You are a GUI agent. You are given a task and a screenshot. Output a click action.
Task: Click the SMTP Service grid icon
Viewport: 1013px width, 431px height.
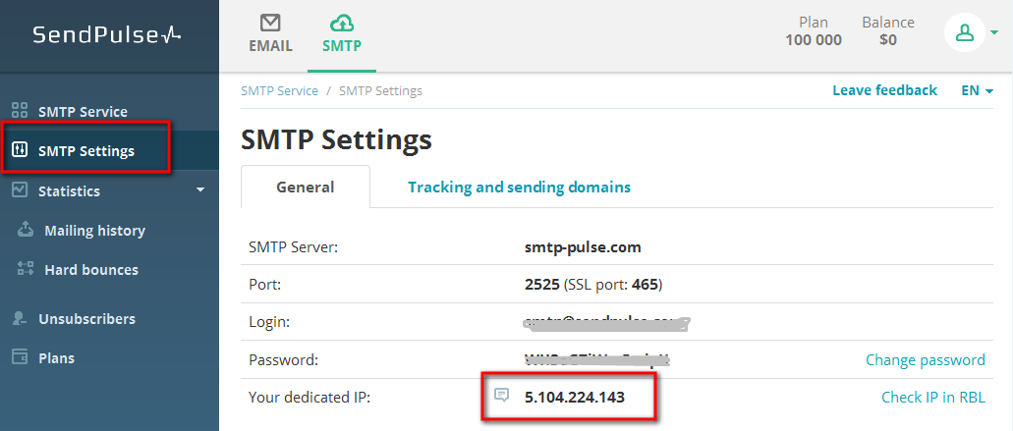[20, 111]
